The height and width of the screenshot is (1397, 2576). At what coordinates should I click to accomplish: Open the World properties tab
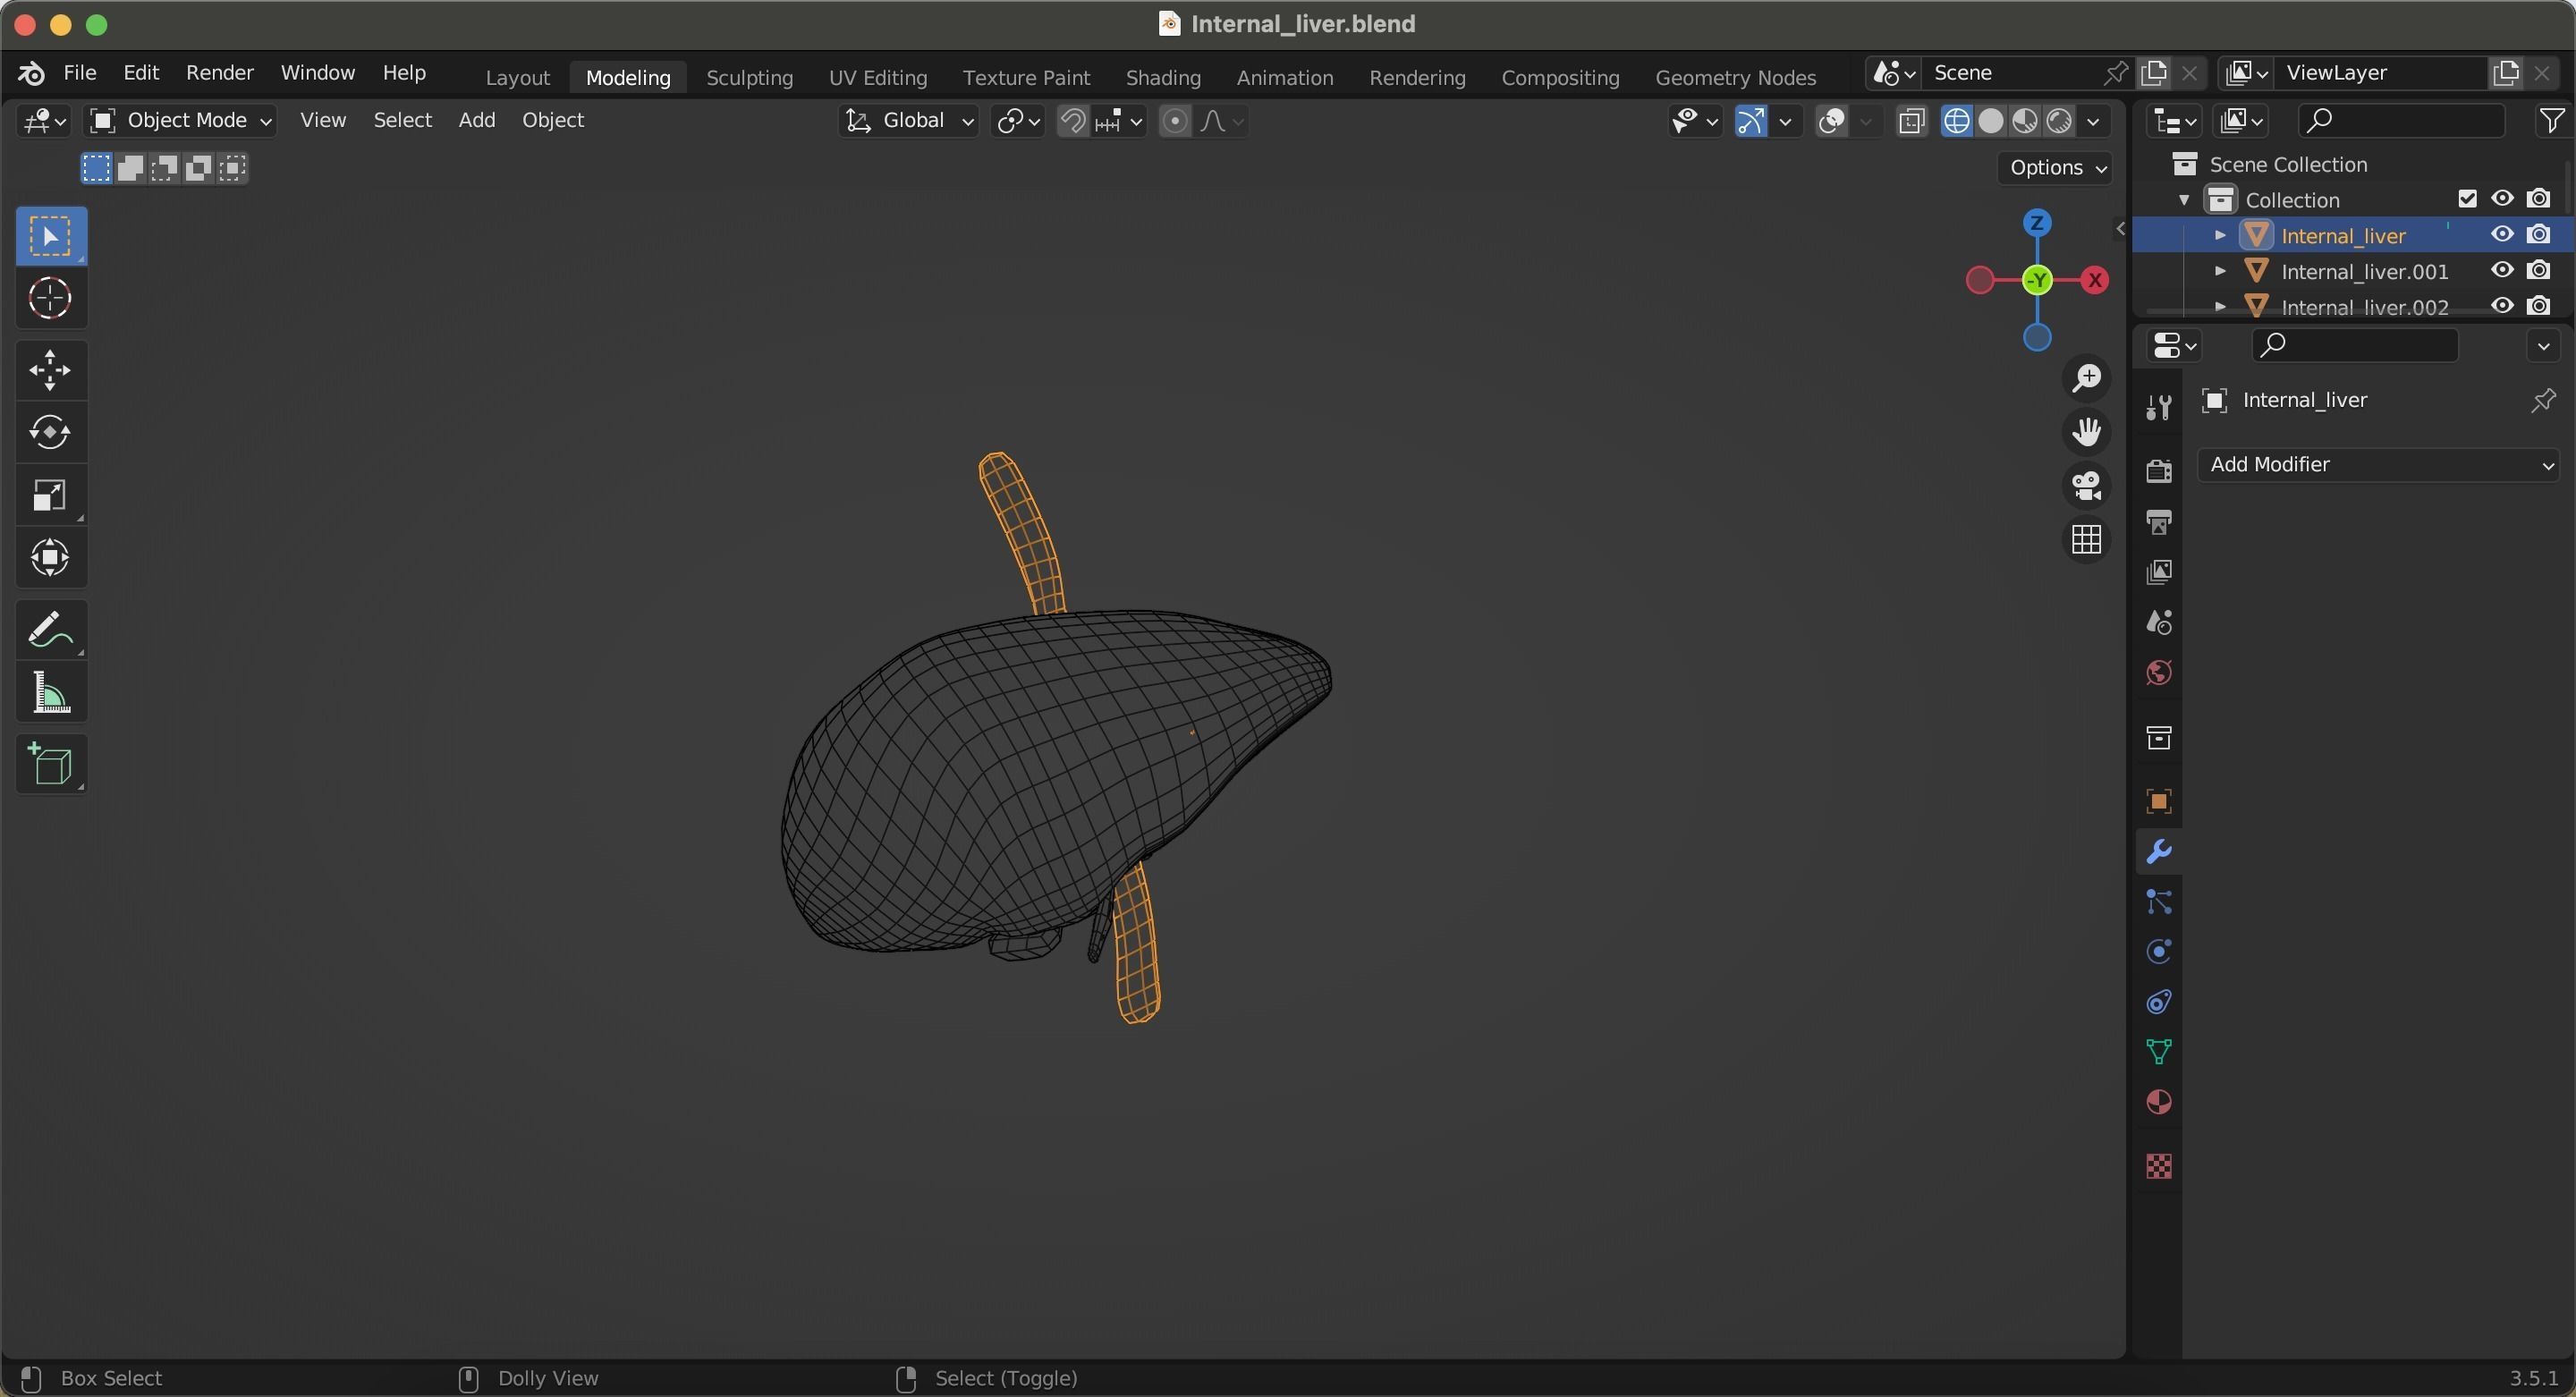click(x=2158, y=673)
